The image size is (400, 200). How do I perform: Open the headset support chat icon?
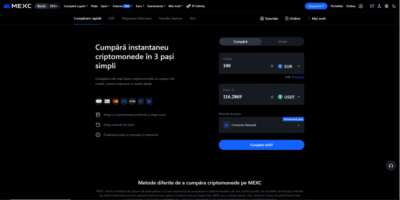391,166
